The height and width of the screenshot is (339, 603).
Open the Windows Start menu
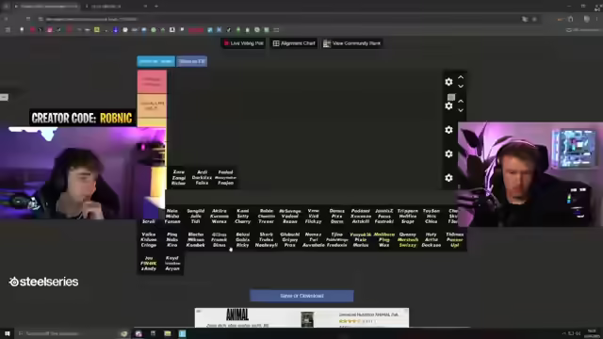click(x=7, y=333)
